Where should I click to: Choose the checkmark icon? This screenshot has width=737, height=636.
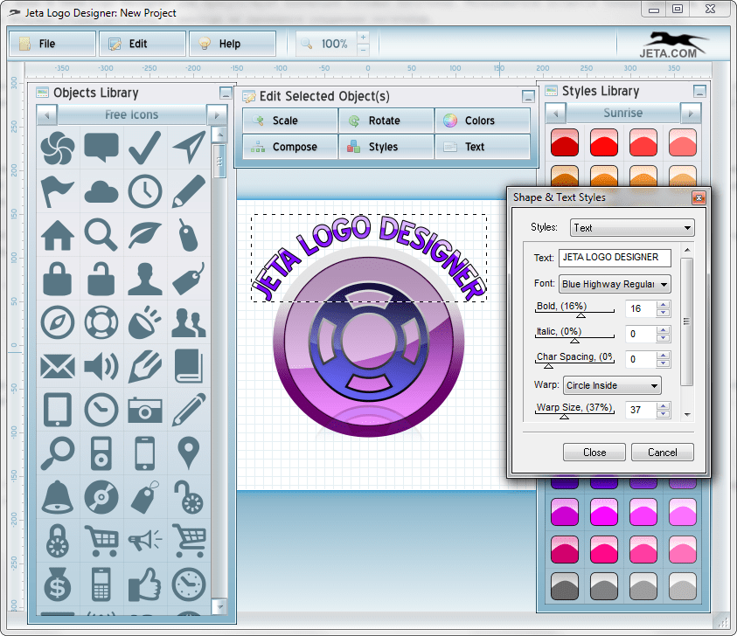145,148
